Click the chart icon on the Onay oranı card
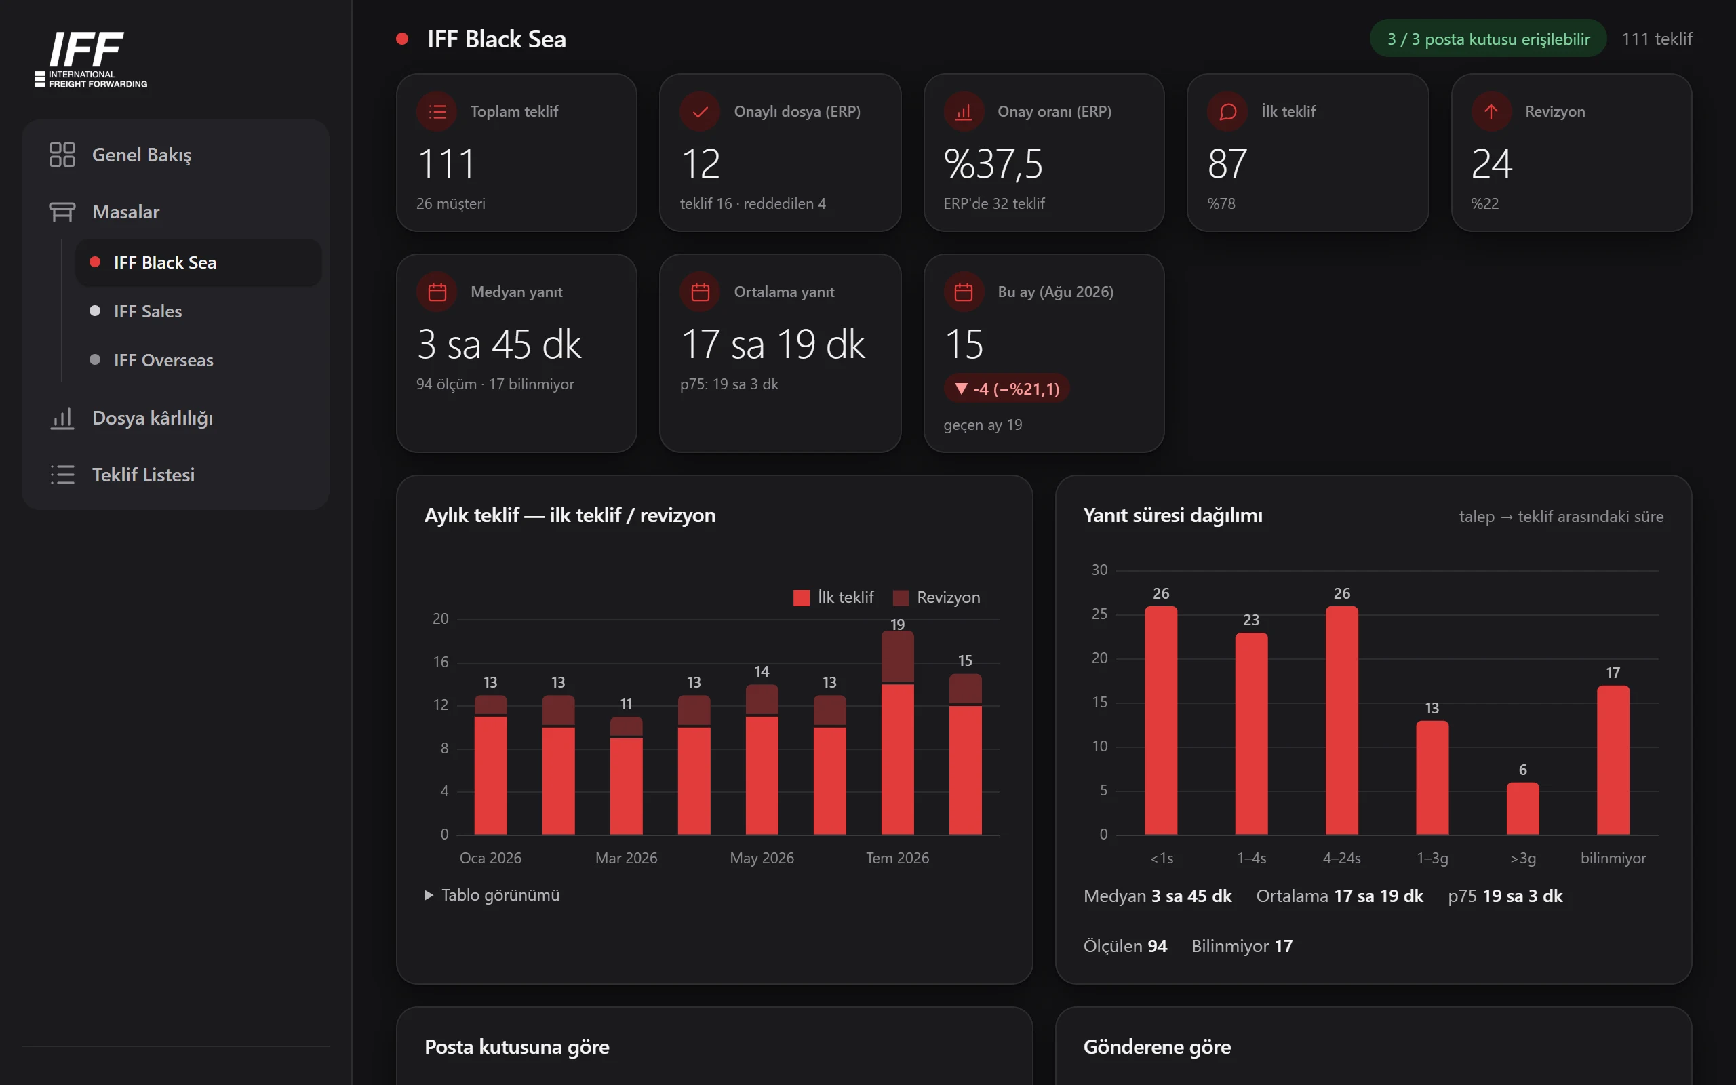 964,111
